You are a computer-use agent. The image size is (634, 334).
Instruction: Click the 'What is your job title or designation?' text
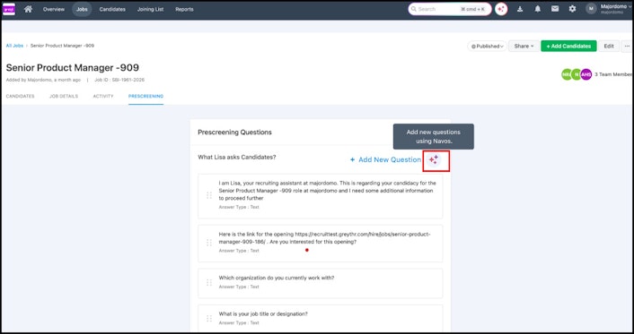click(x=263, y=313)
